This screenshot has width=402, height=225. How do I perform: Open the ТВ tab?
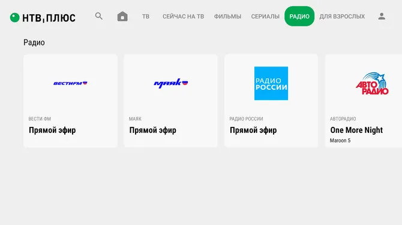[x=146, y=16]
